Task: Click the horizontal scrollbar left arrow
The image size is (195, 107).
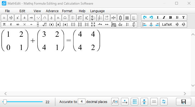Action: pos(6,93)
